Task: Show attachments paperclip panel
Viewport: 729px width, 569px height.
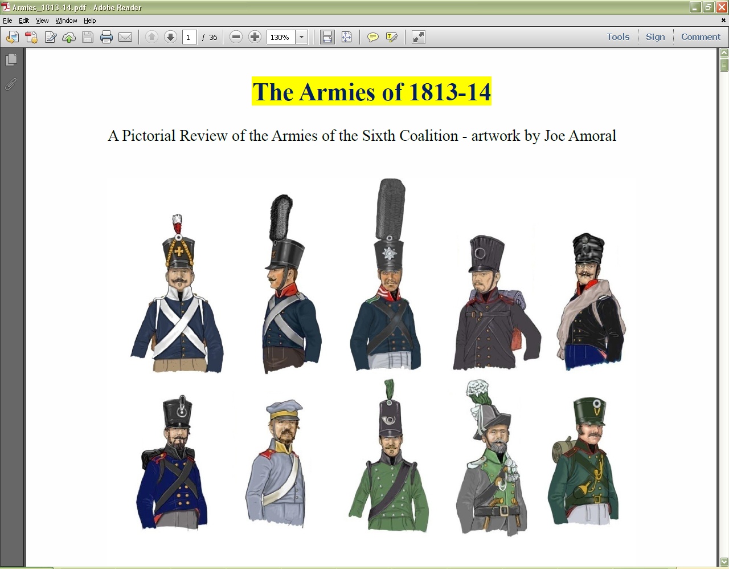Action: (11, 84)
